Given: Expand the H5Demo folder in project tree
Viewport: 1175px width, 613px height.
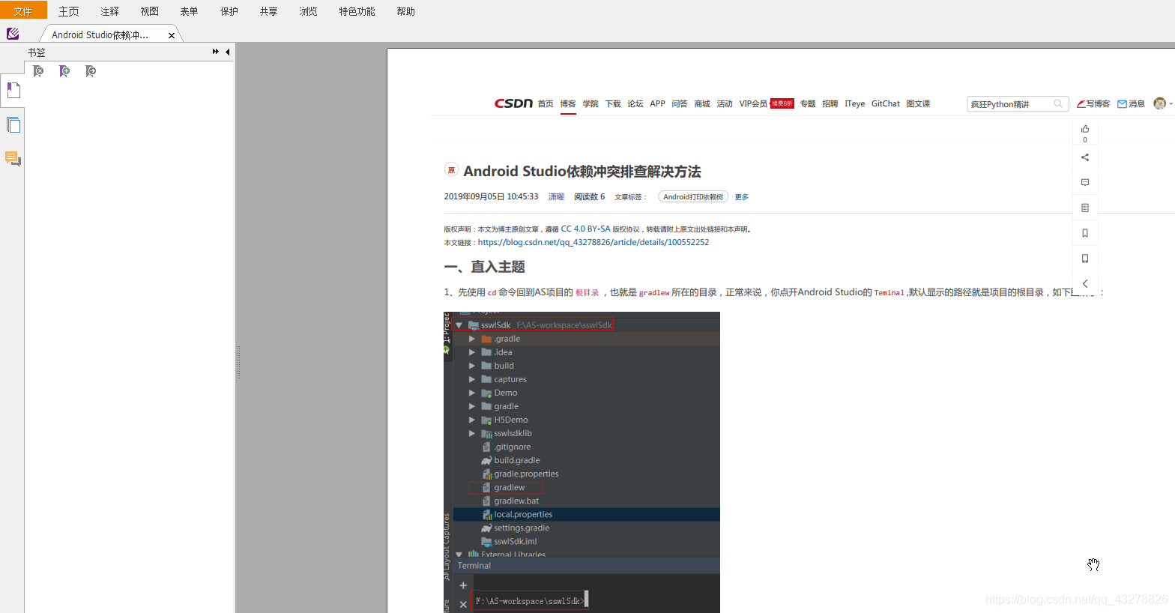Looking at the screenshot, I should point(472,420).
